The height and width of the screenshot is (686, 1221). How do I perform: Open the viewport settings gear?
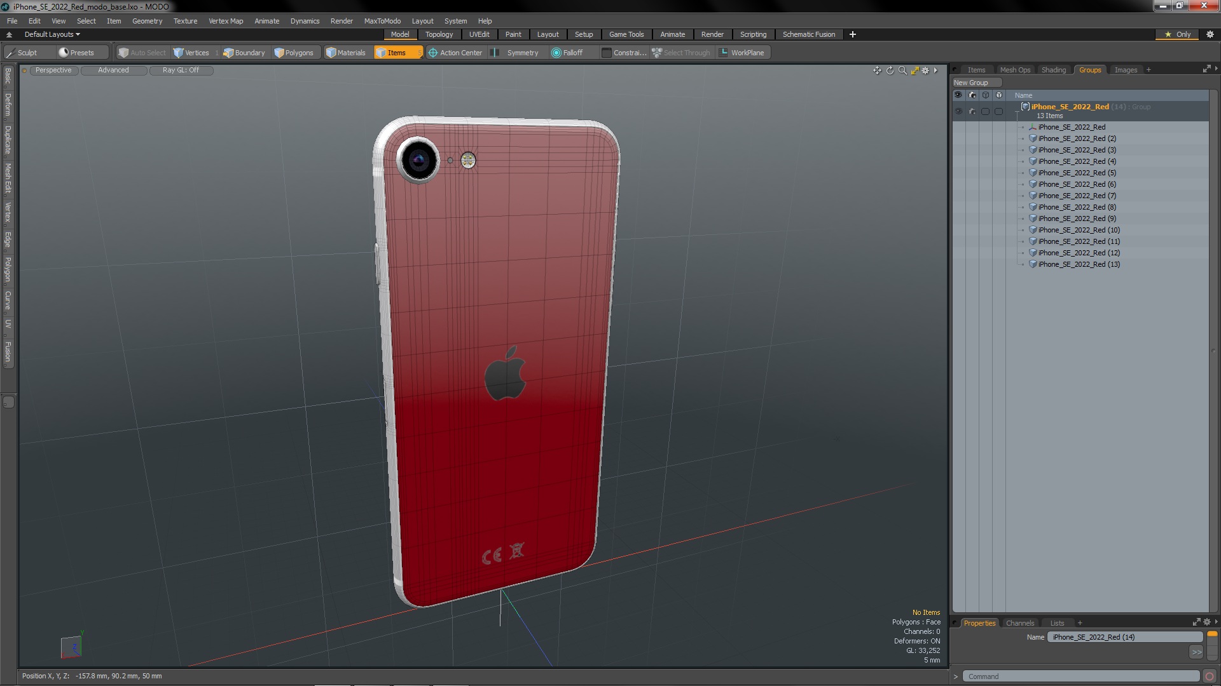(x=926, y=71)
